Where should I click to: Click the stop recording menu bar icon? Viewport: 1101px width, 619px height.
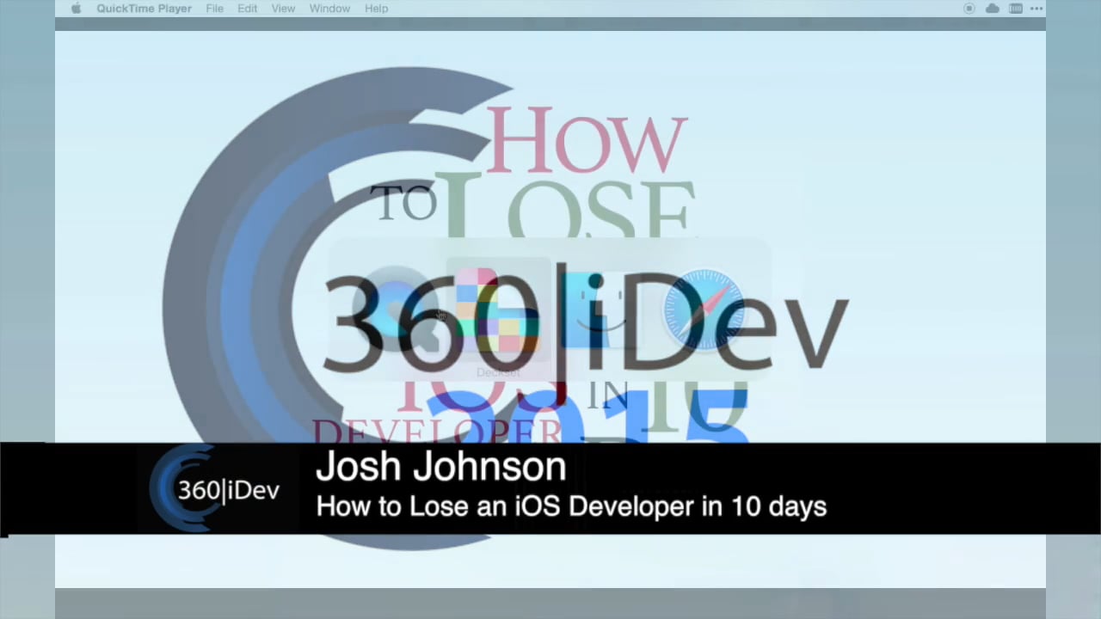click(x=969, y=9)
